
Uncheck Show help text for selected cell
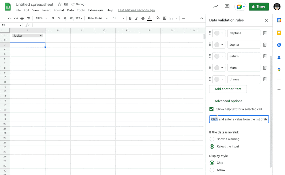[x=211, y=109]
